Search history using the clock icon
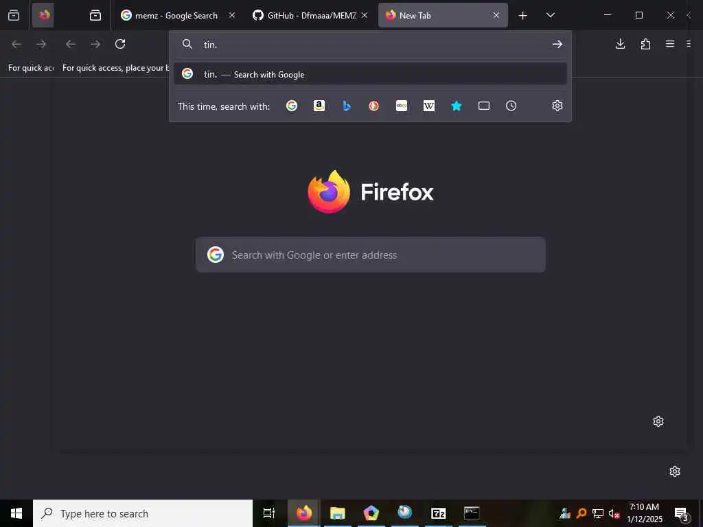 511,106
